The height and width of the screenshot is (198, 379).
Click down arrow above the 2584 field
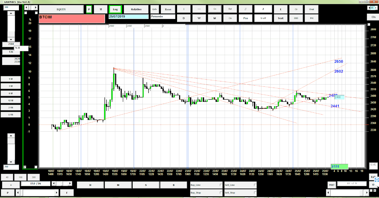[11, 39]
